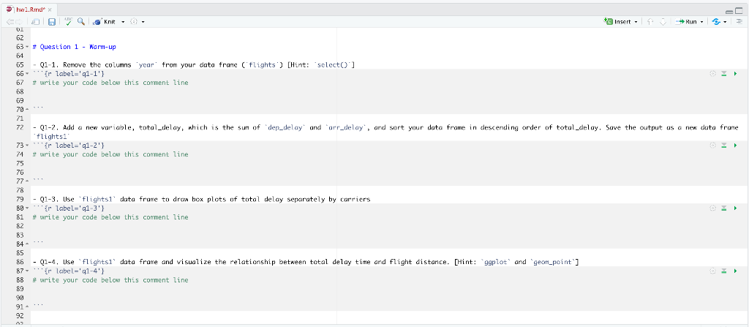Maximize the source pane

(739, 11)
